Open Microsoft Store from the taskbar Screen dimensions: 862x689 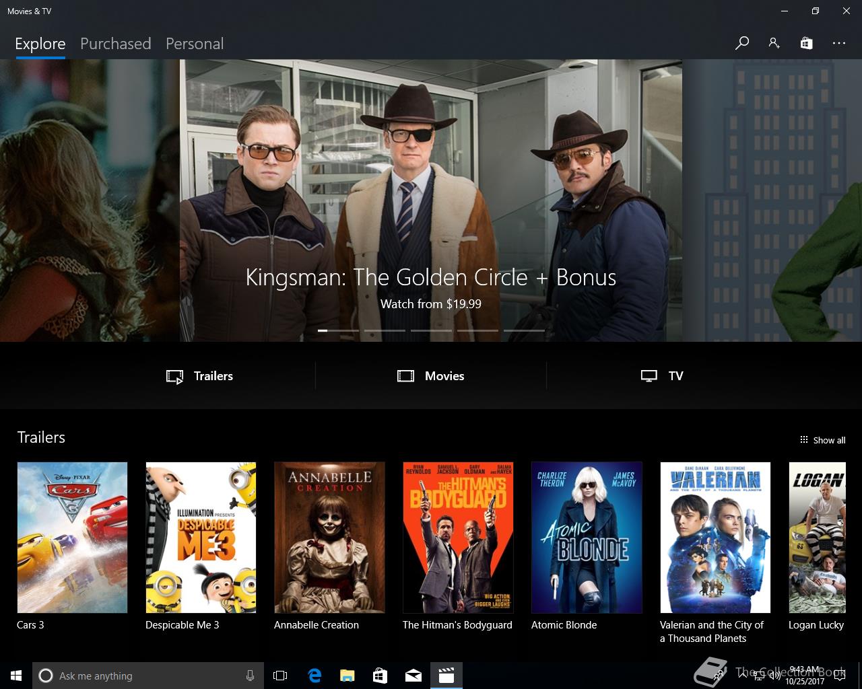(x=380, y=676)
